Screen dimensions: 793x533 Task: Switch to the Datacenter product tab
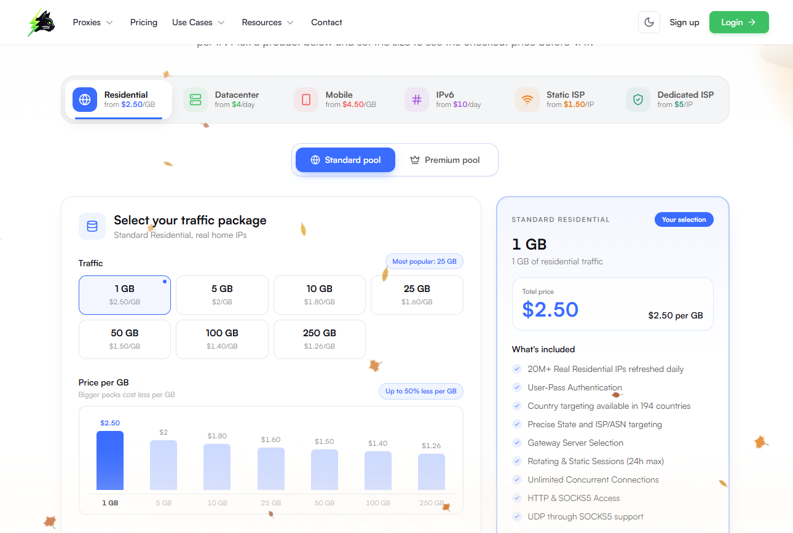pyautogui.click(x=229, y=100)
